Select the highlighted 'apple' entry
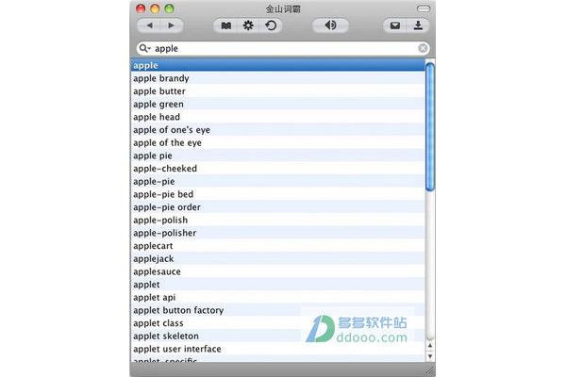The height and width of the screenshot is (377, 566). (x=278, y=65)
